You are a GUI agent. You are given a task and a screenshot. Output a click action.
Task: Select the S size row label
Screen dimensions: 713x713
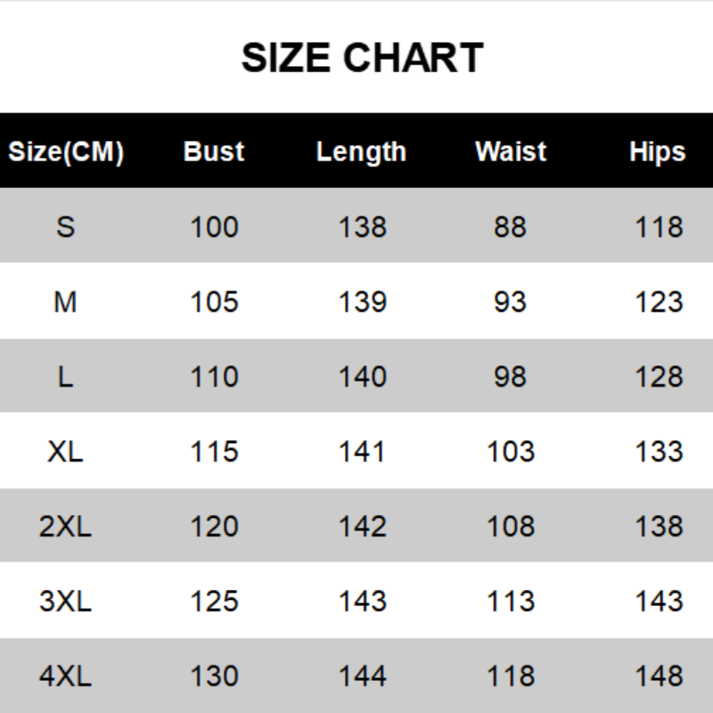(x=66, y=227)
